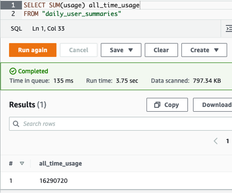This screenshot has height=193, width=232.
Task: Sort by row number using triangle
Action: [22, 163]
